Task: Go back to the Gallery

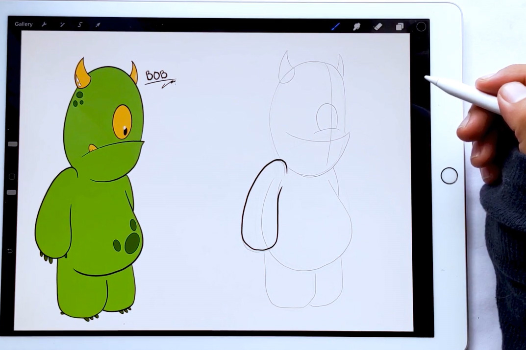Action: (x=24, y=24)
